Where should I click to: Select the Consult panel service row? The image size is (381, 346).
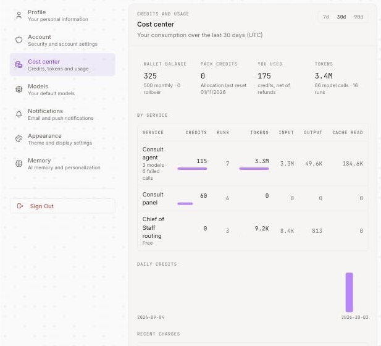pyautogui.click(x=253, y=198)
